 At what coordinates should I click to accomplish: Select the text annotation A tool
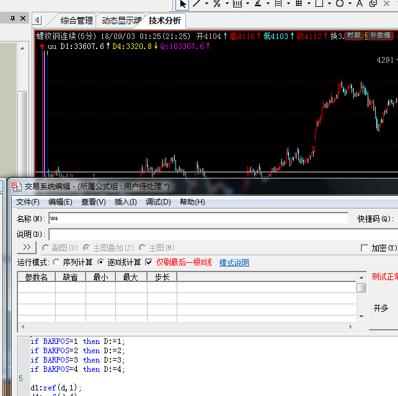click(360, 3)
